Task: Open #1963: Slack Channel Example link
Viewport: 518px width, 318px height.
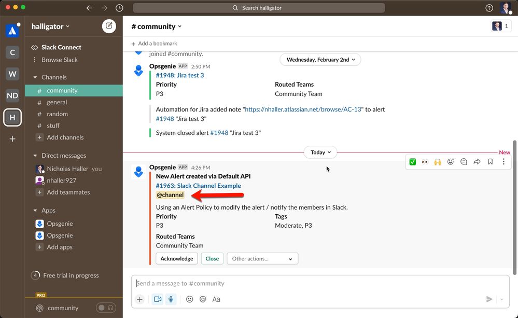Action: pos(198,186)
